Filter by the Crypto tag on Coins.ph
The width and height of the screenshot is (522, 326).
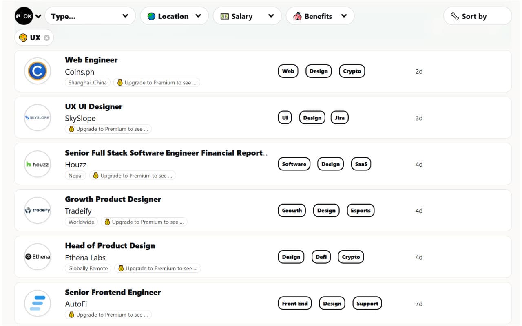point(352,71)
